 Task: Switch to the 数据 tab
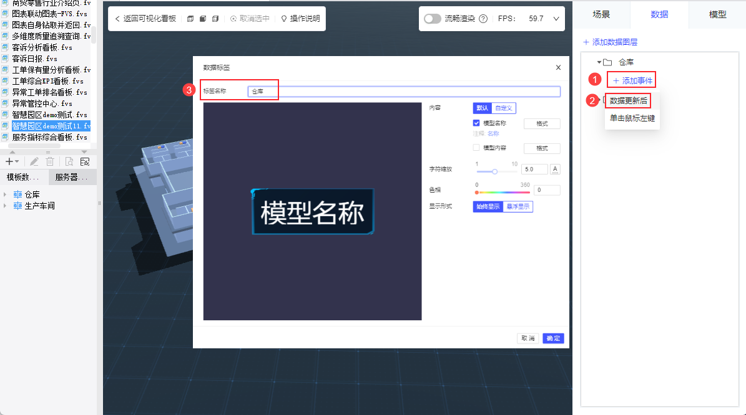(x=659, y=14)
